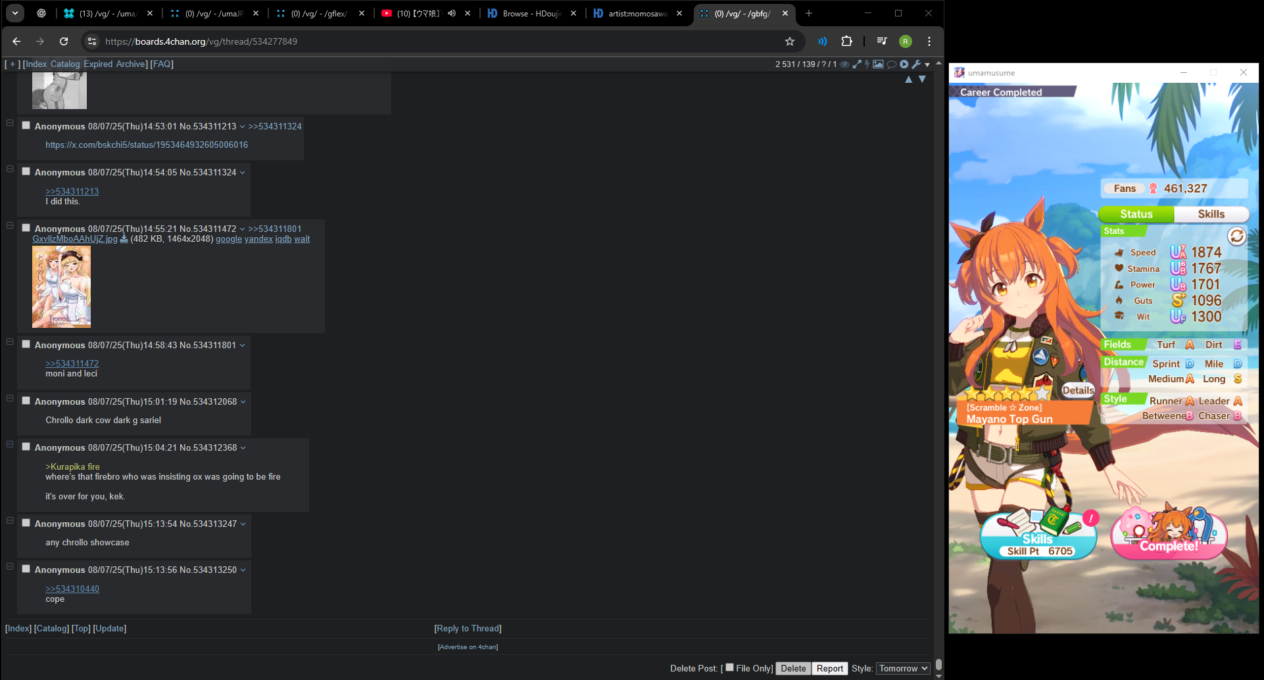Open post menu arrow for No.534311324
Image resolution: width=1264 pixels, height=680 pixels.
point(242,173)
